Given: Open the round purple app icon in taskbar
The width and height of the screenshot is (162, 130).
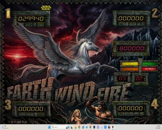Looking at the screenshot, I should (x=98, y=127).
